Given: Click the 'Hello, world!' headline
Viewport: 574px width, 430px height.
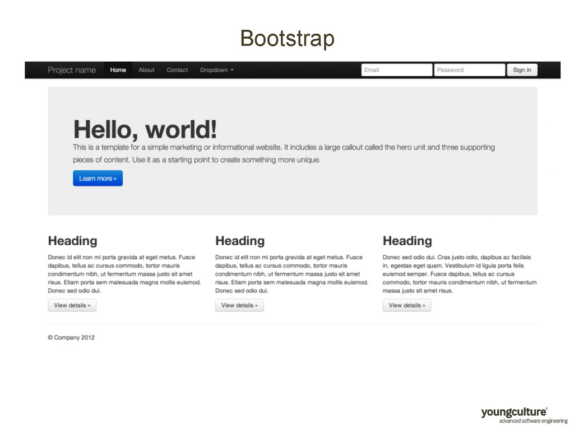Looking at the screenshot, I should pyautogui.click(x=145, y=129).
